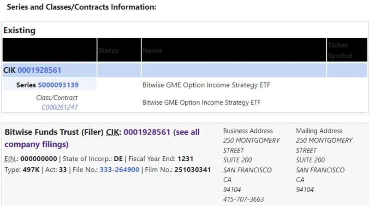Click the "Existing" table heading
Image resolution: width=369 pixels, height=206 pixels.
pos(19,30)
